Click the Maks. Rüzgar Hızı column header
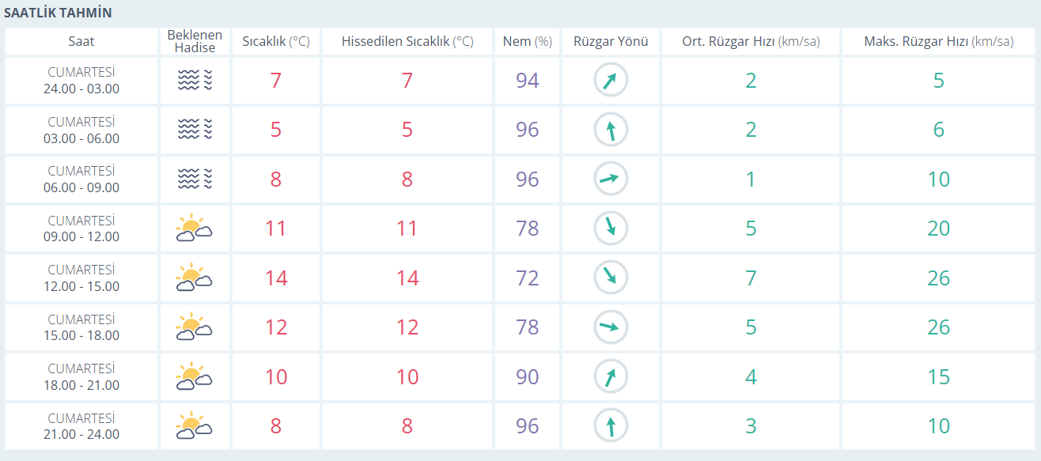Image resolution: width=1041 pixels, height=461 pixels. point(938,42)
